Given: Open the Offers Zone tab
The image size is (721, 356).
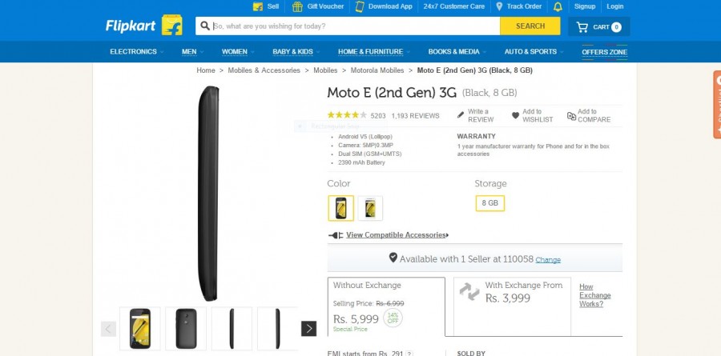Looking at the screenshot, I should tap(604, 52).
